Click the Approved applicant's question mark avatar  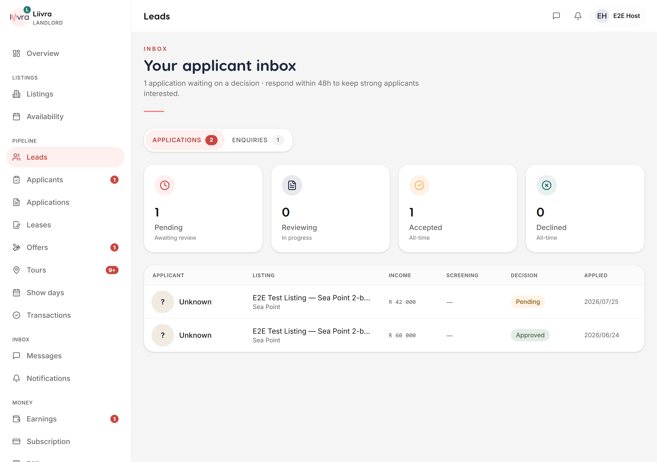[162, 335]
